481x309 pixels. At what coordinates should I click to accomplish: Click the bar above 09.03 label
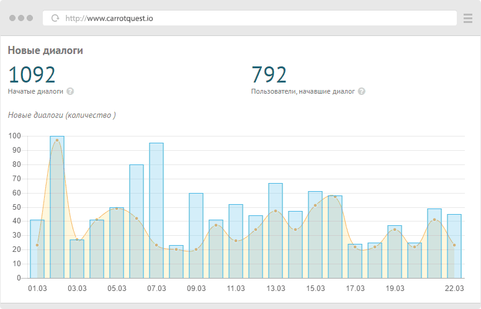tap(196, 235)
